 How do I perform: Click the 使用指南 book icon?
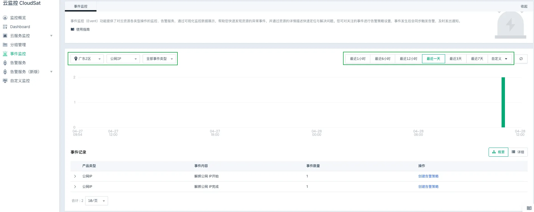(x=72, y=29)
